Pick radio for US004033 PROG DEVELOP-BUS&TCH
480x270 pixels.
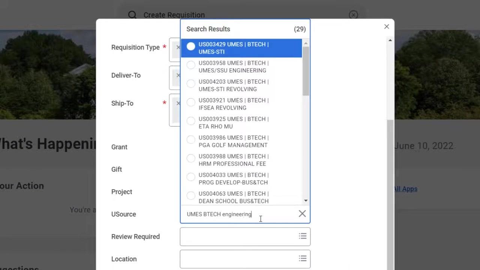(x=191, y=177)
